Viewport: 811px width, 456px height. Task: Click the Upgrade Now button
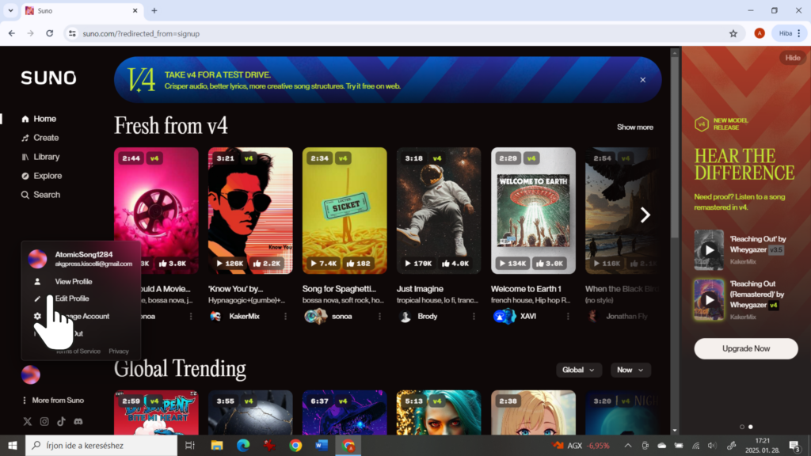(745, 348)
